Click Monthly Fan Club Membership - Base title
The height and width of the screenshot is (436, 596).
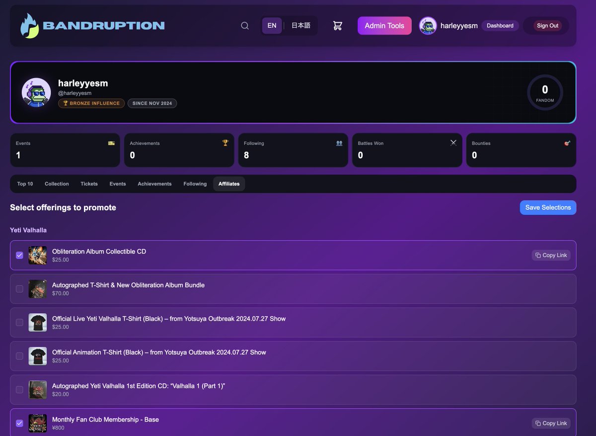105,420
